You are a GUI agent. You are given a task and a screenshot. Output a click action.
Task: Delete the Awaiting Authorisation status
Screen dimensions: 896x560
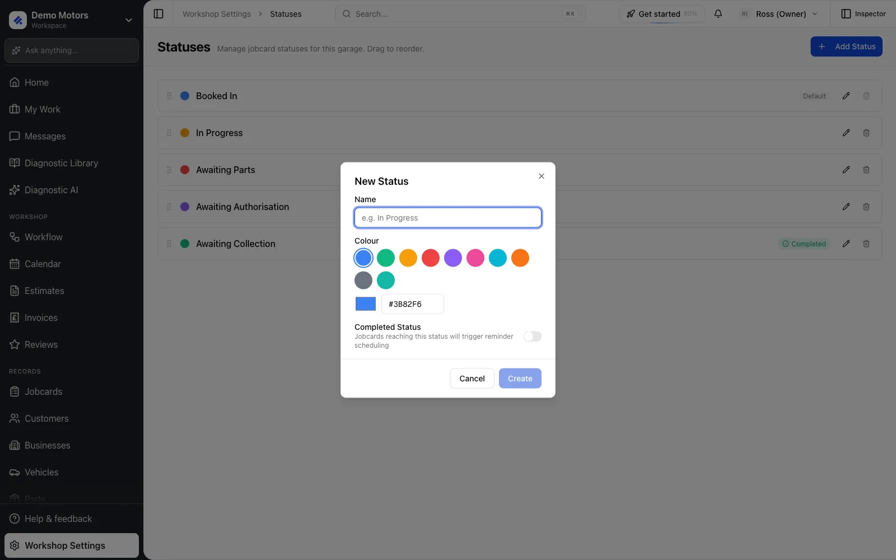(x=866, y=207)
